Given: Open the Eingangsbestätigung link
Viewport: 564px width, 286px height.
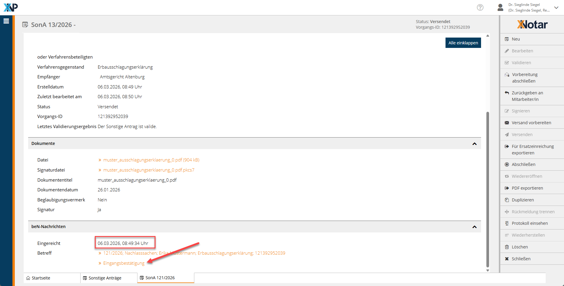Looking at the screenshot, I should point(124,263).
